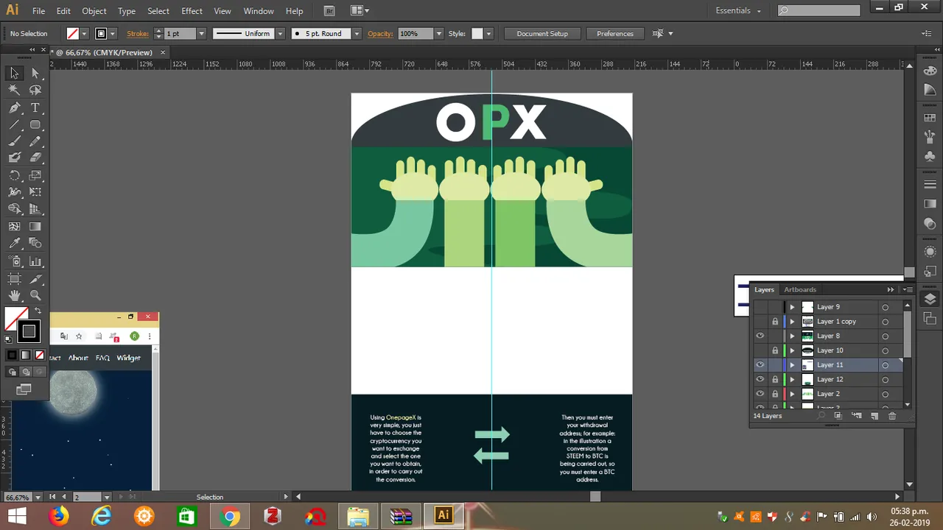This screenshot has width=943, height=530.
Task: Select the Line Segment tool
Action: (x=14, y=124)
